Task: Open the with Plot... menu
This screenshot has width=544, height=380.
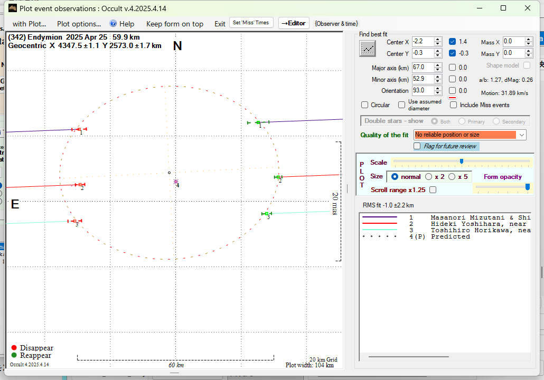Action: 29,24
